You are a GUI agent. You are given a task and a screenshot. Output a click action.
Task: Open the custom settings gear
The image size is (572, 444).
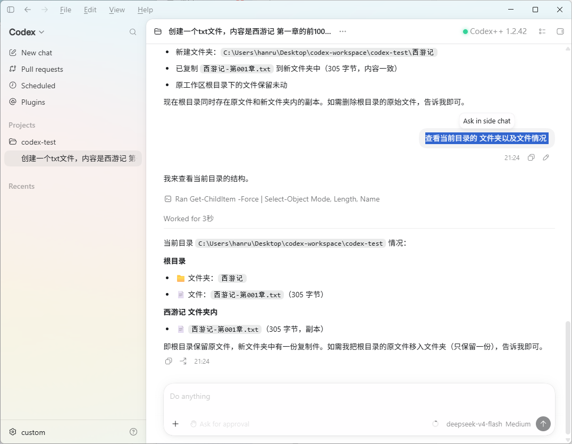coord(13,432)
